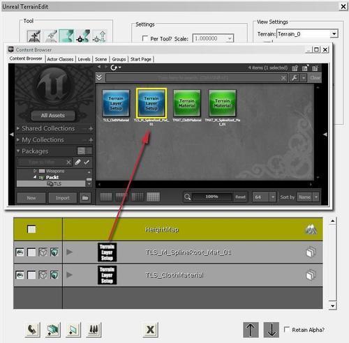
Task: Move layer down with the down arrow
Action: (x=272, y=330)
